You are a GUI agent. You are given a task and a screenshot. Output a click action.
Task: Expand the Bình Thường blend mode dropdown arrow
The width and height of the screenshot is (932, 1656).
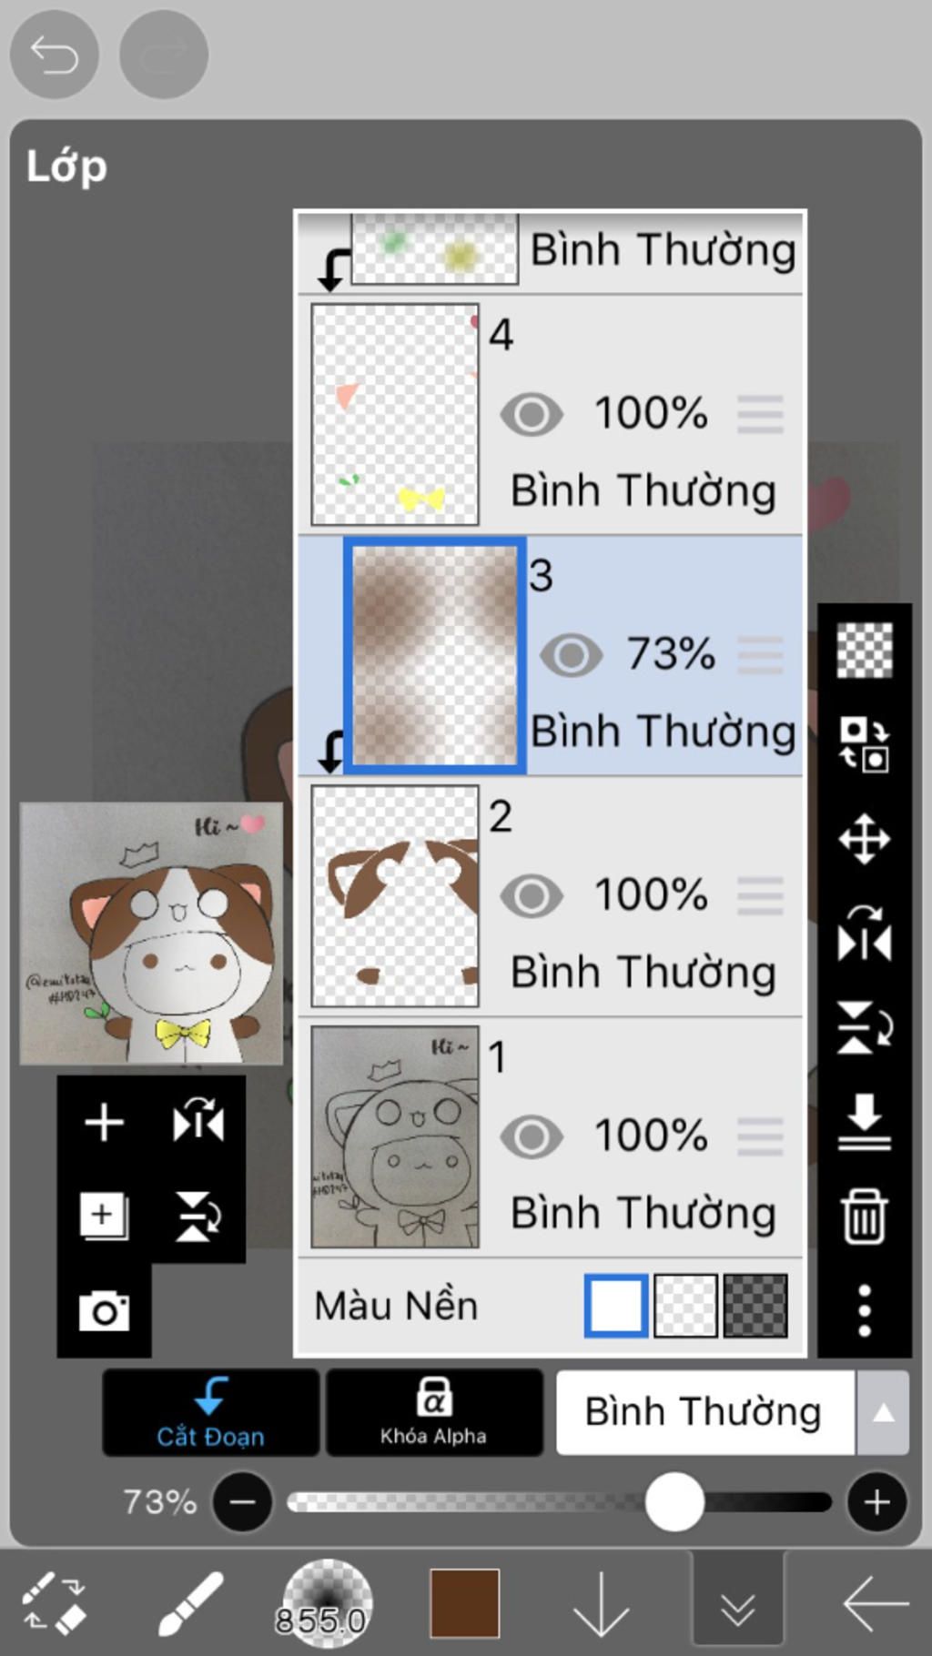[882, 1412]
